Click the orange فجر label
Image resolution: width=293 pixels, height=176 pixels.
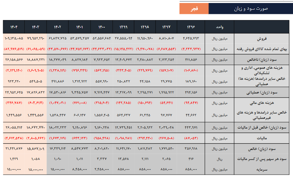tap(194, 9)
